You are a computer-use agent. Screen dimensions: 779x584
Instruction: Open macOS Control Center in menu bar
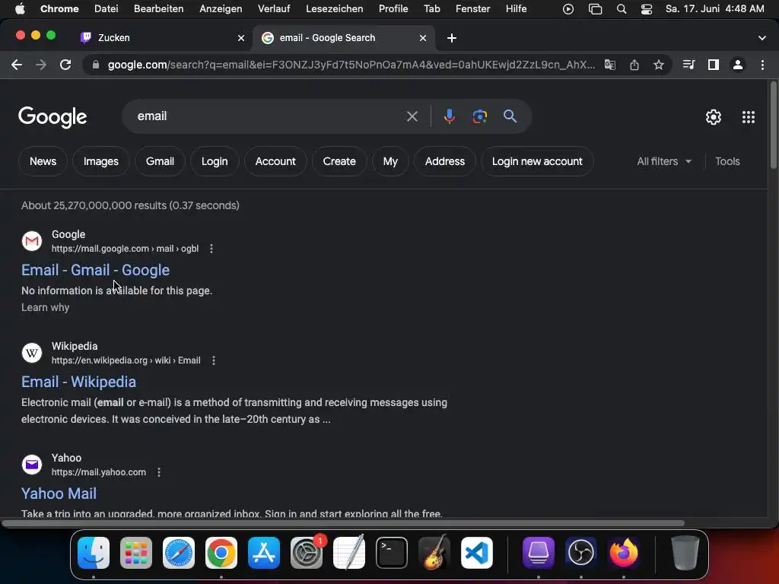(x=647, y=9)
